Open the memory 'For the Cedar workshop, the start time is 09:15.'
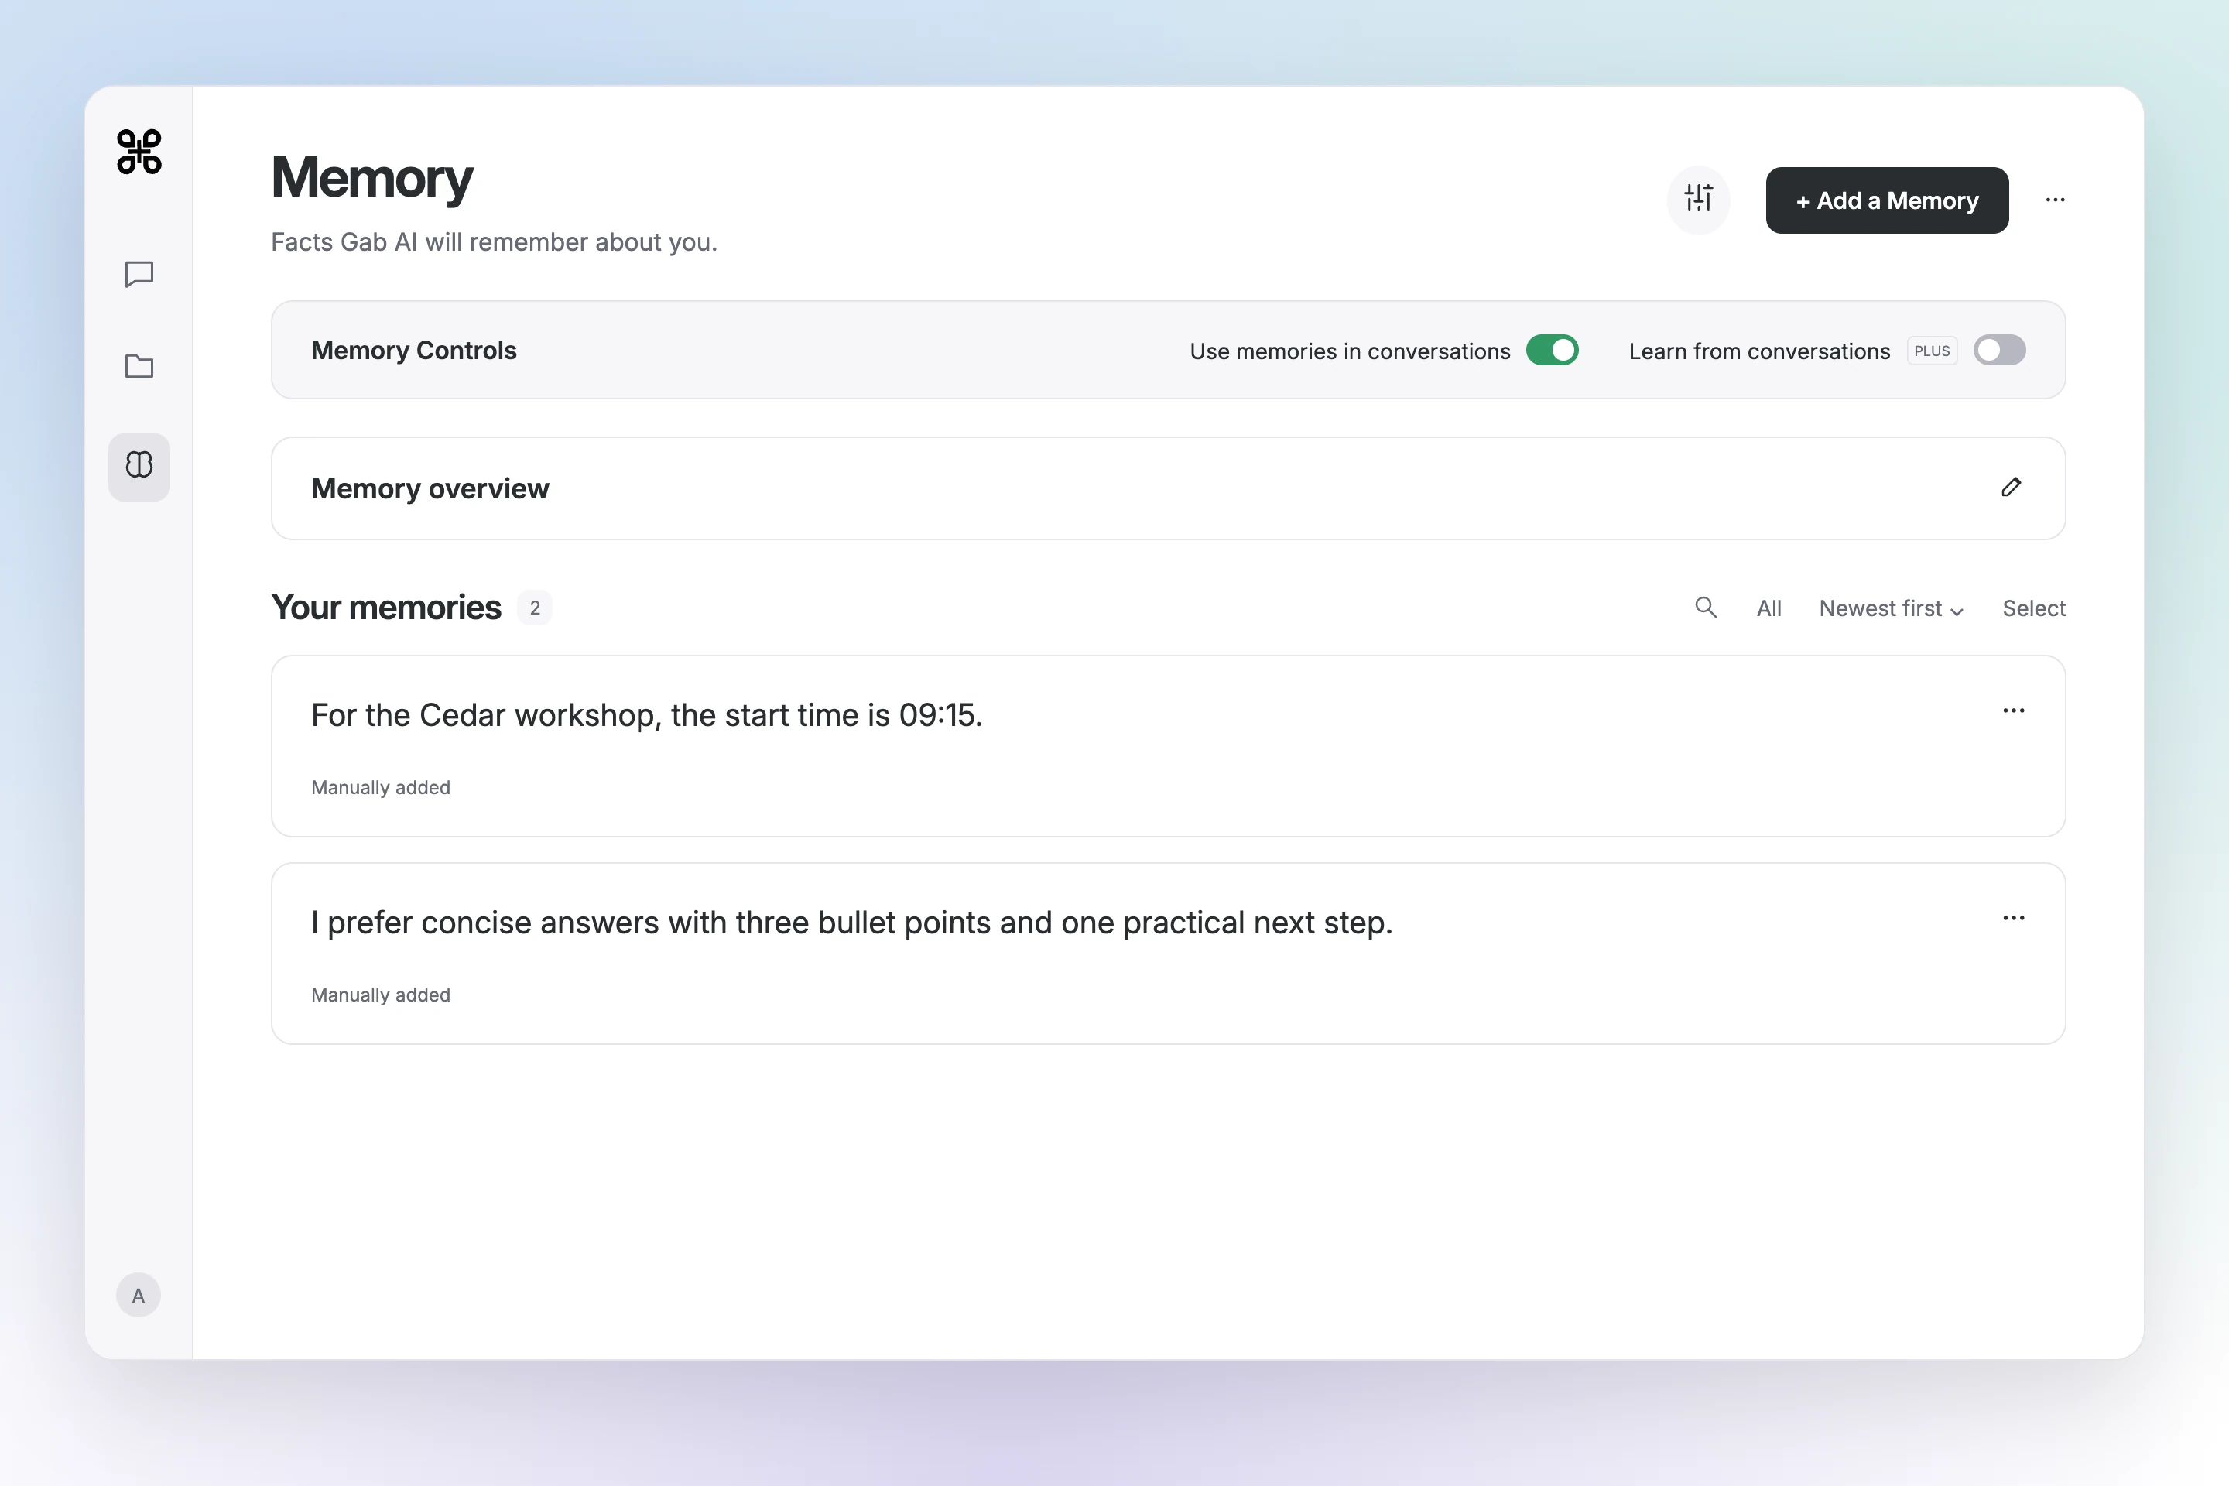This screenshot has height=1486, width=2229. click(x=1168, y=746)
